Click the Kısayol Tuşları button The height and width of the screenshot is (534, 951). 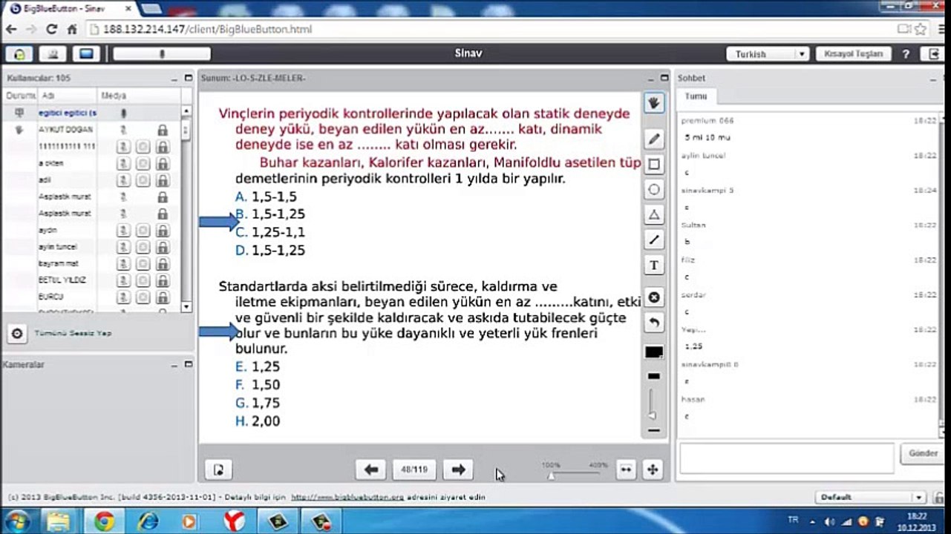(853, 54)
